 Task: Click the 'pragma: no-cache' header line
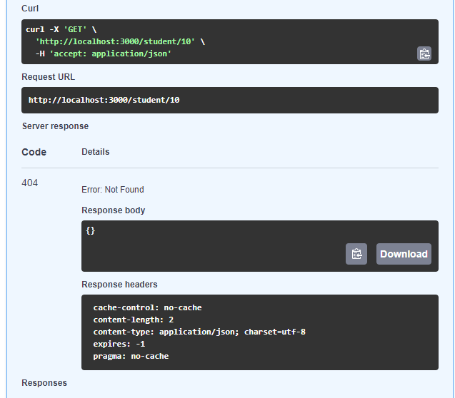[x=131, y=355]
